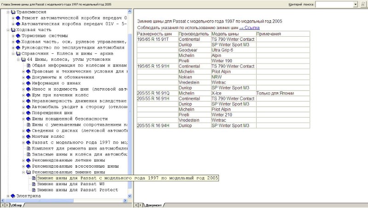Click the book icon beside 44 Шины, колеса
368x208 pixels.
pos(23,60)
